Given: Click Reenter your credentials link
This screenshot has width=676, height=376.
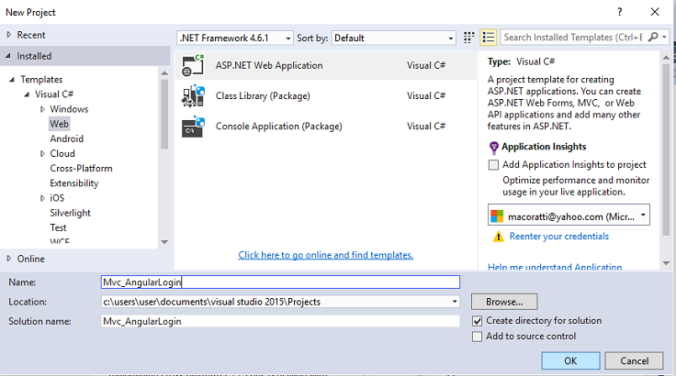Looking at the screenshot, I should click(558, 236).
